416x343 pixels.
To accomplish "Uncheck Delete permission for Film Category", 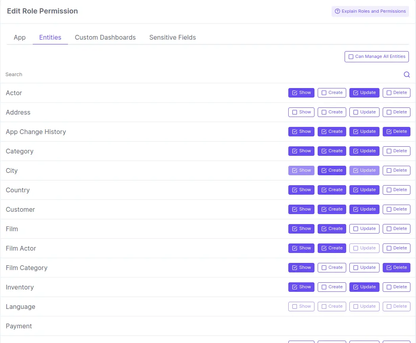I will point(396,268).
